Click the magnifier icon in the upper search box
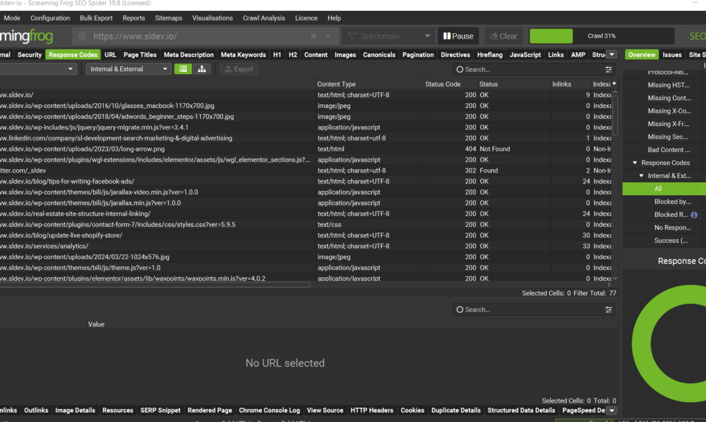 click(460, 69)
